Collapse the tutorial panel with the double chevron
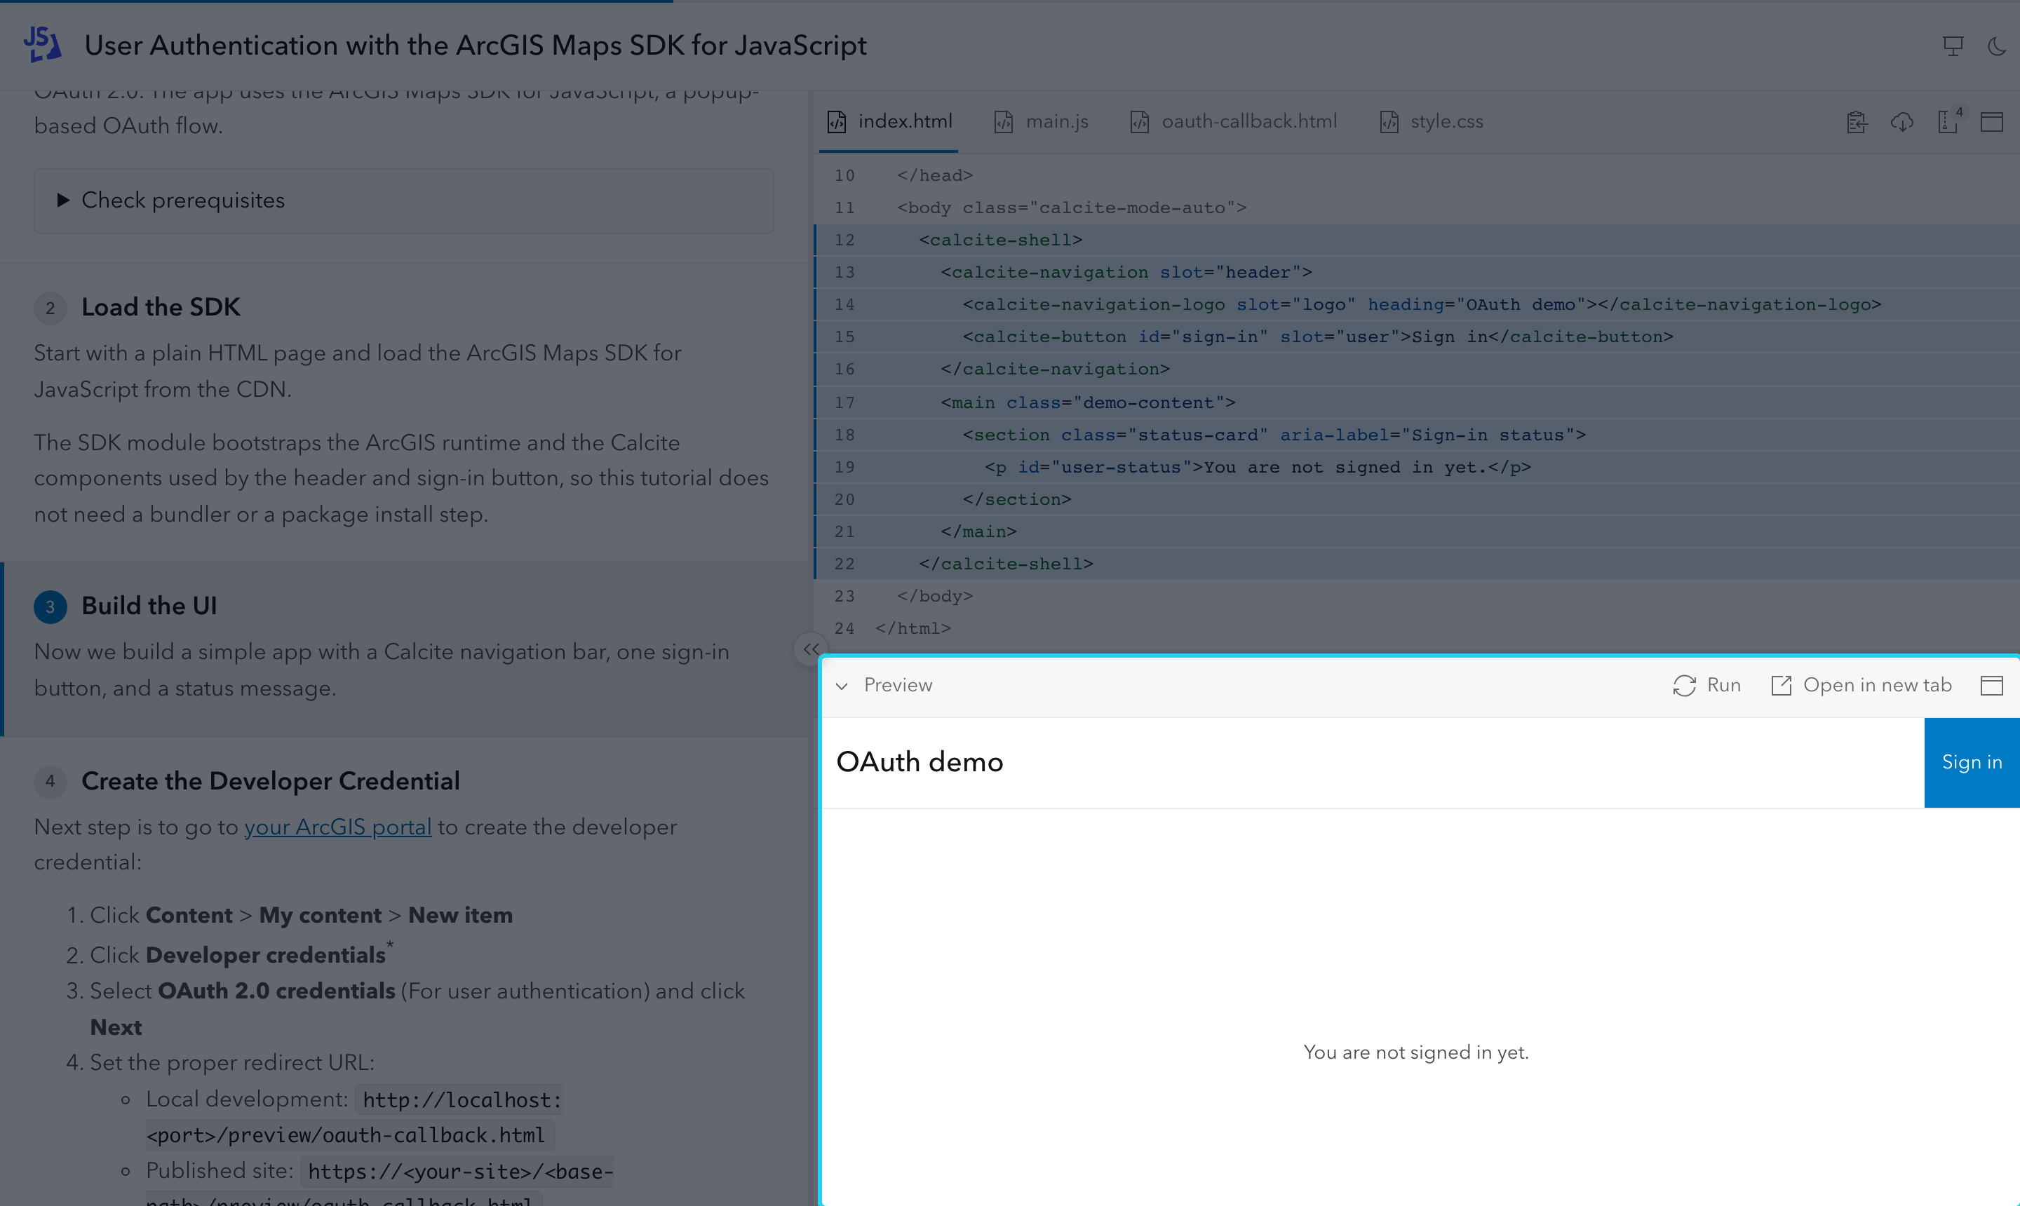 810,649
